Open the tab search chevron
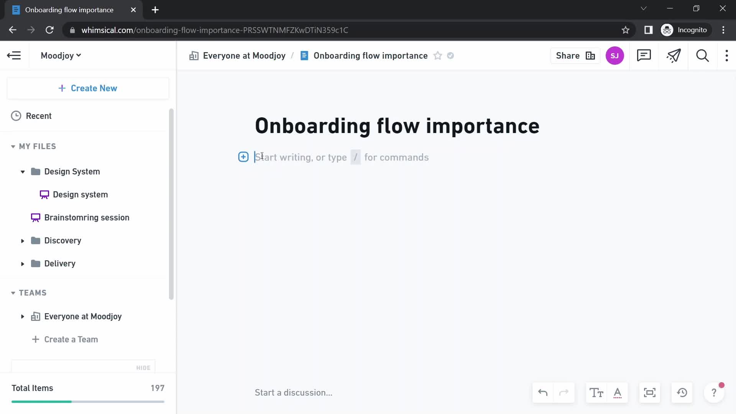736x414 pixels. point(644,8)
